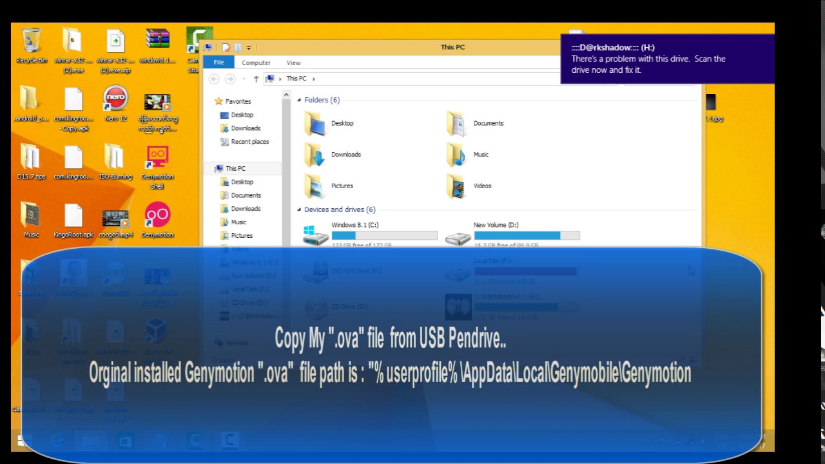Select the com.kingroo - Copy.apk file
The width and height of the screenshot is (825, 464).
[x=73, y=109]
